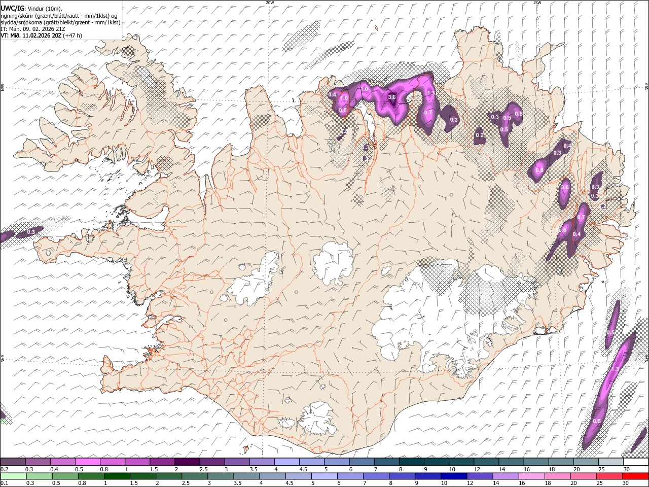Click the bold 'VT: Mið. 11.02.2026 20Z' text

(31, 36)
